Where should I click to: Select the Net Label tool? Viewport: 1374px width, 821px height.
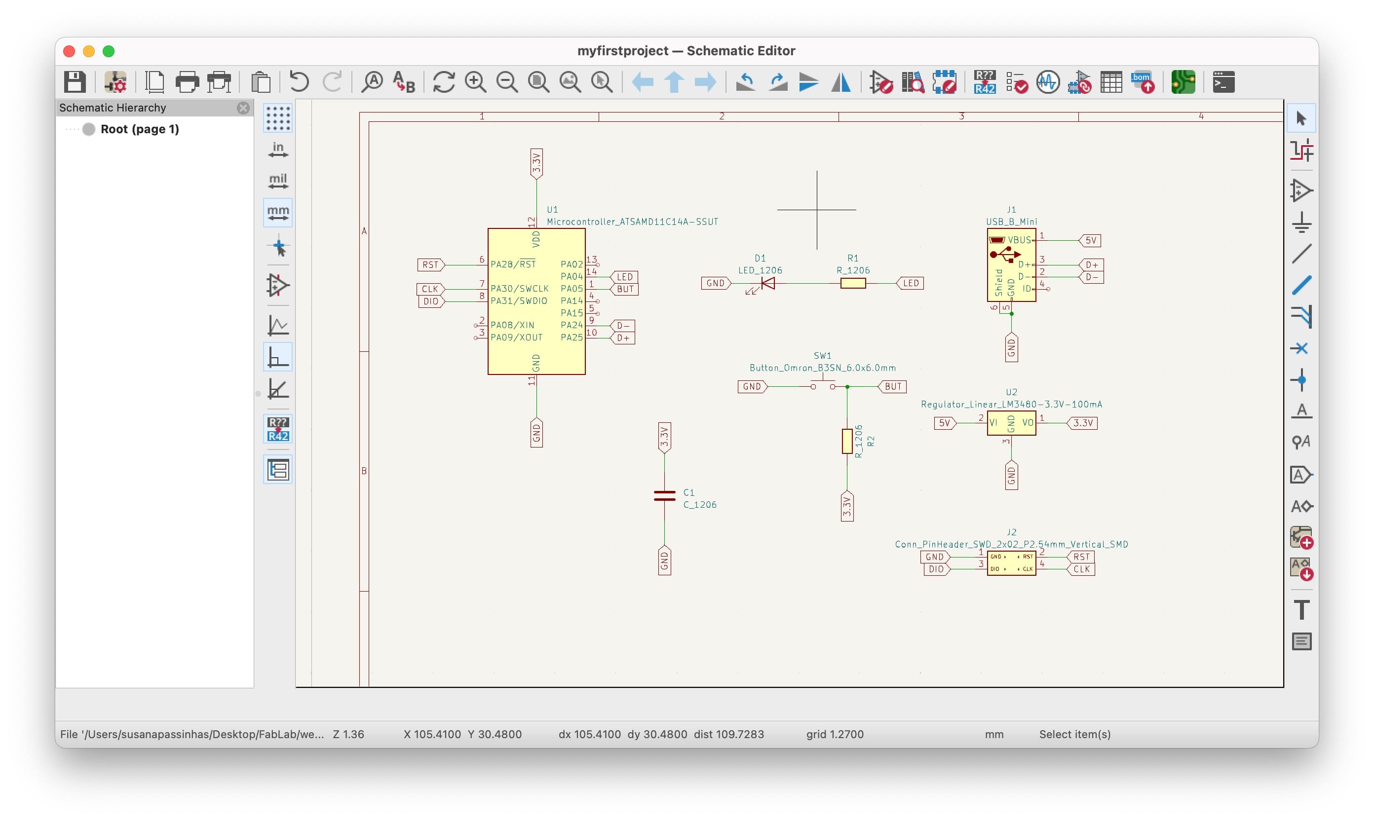1301,411
